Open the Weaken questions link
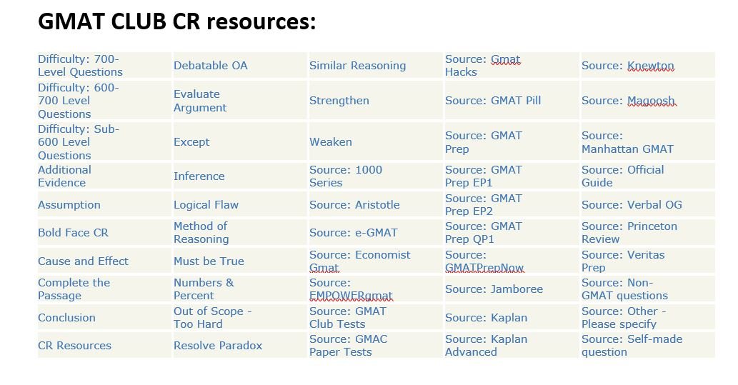Screen dimensions: 738x385 [x=330, y=141]
